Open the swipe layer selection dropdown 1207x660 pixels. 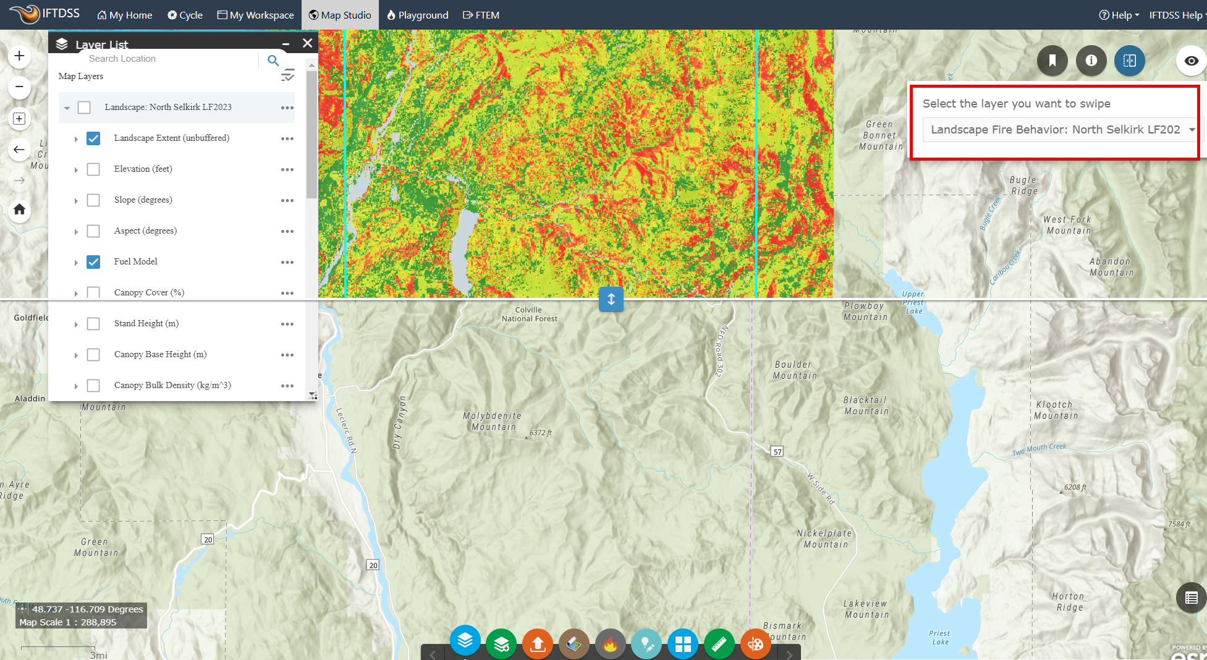coord(1059,130)
